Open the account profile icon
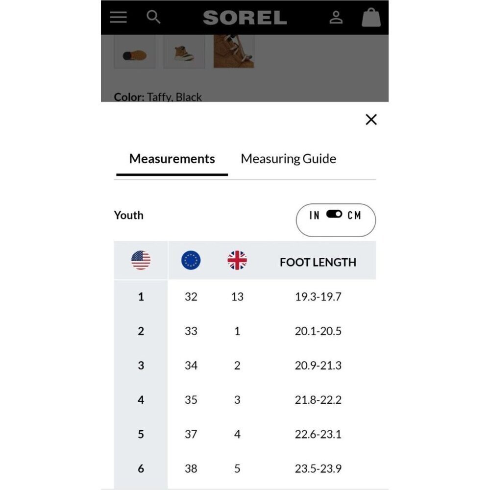The height and width of the screenshot is (490, 490). [336, 17]
